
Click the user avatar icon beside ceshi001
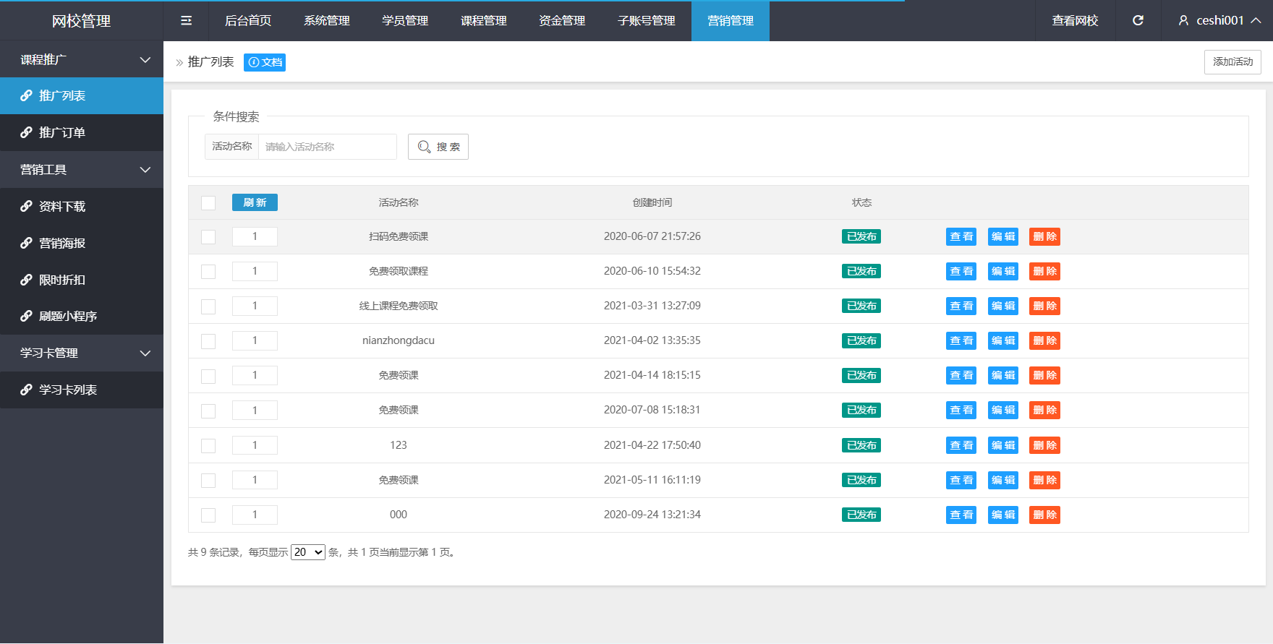(x=1183, y=21)
